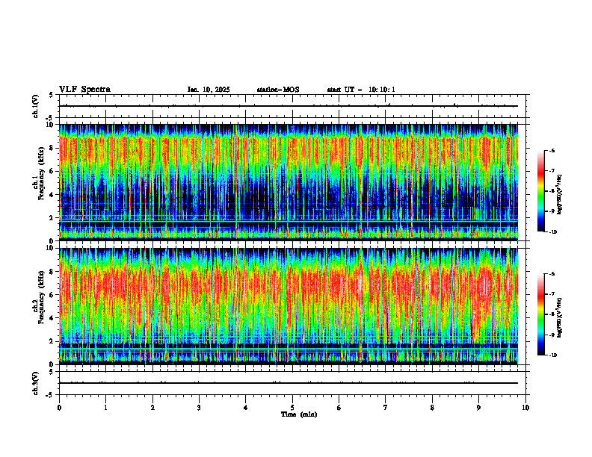Viewport: 592px width, 457px height.
Task: Click time-axis tick label "3"
Action: tap(199, 408)
